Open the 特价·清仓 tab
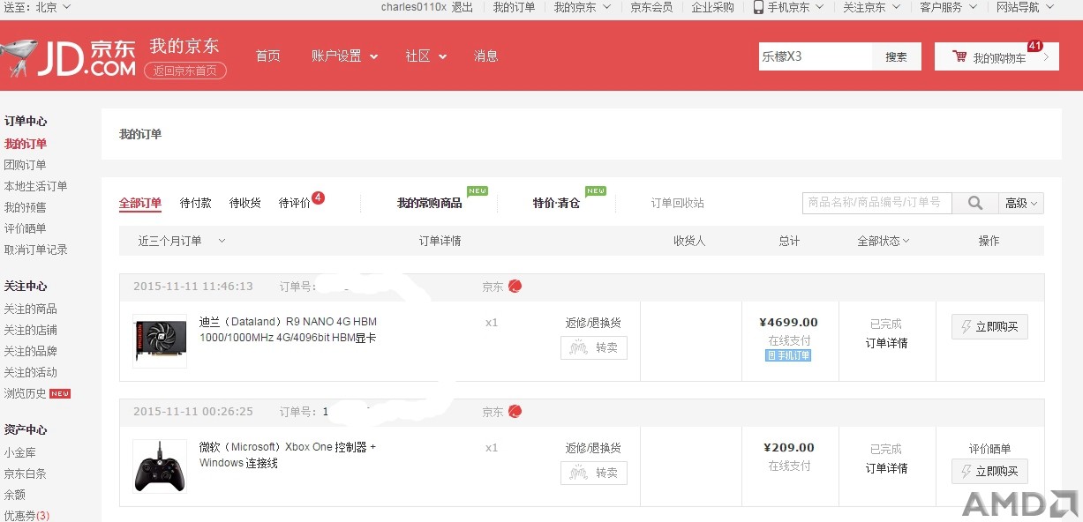 [556, 203]
